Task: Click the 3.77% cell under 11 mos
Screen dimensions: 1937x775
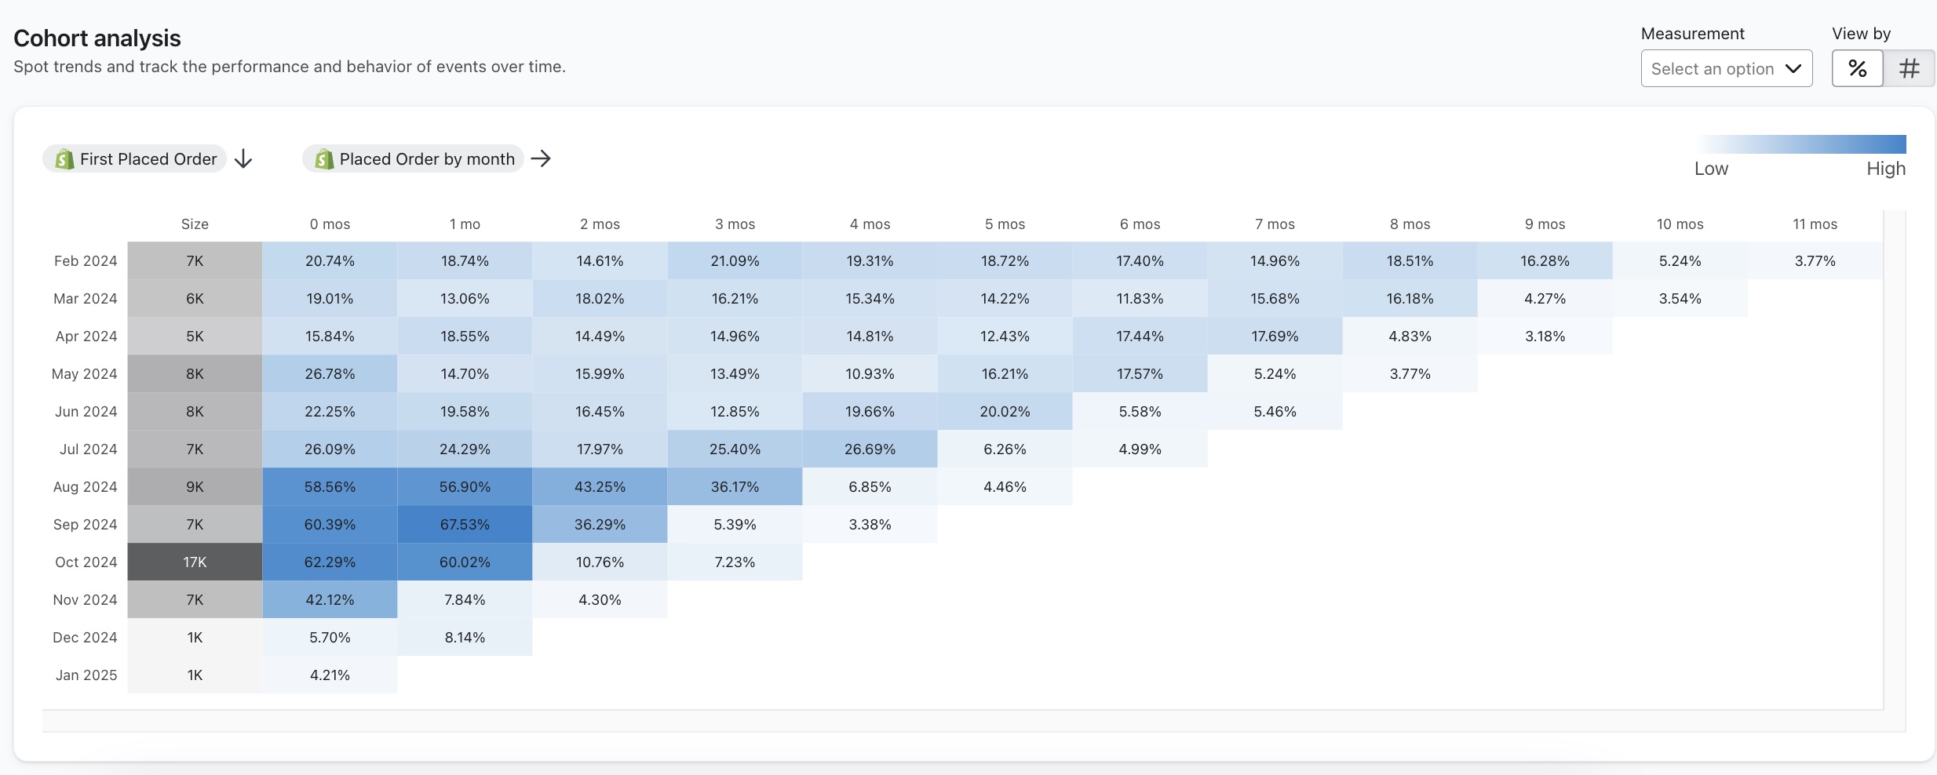Action: (1815, 260)
